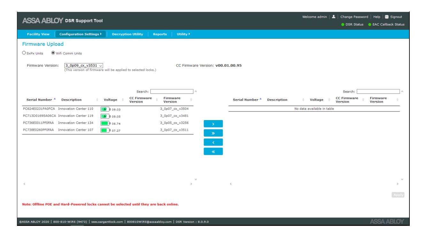Focus the right table Search field
The image size is (427, 237).
(x=378, y=91)
